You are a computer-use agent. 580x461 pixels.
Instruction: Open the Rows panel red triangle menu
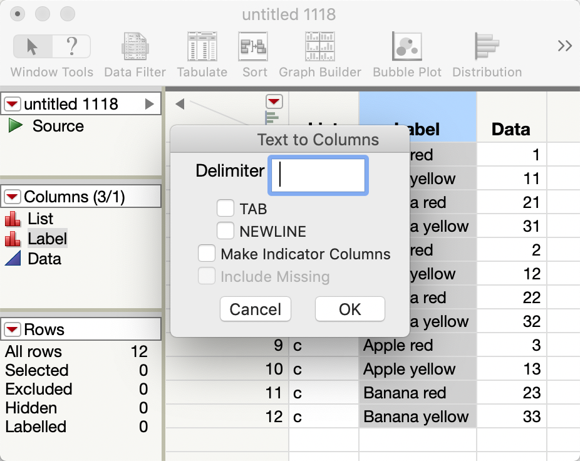(x=12, y=329)
